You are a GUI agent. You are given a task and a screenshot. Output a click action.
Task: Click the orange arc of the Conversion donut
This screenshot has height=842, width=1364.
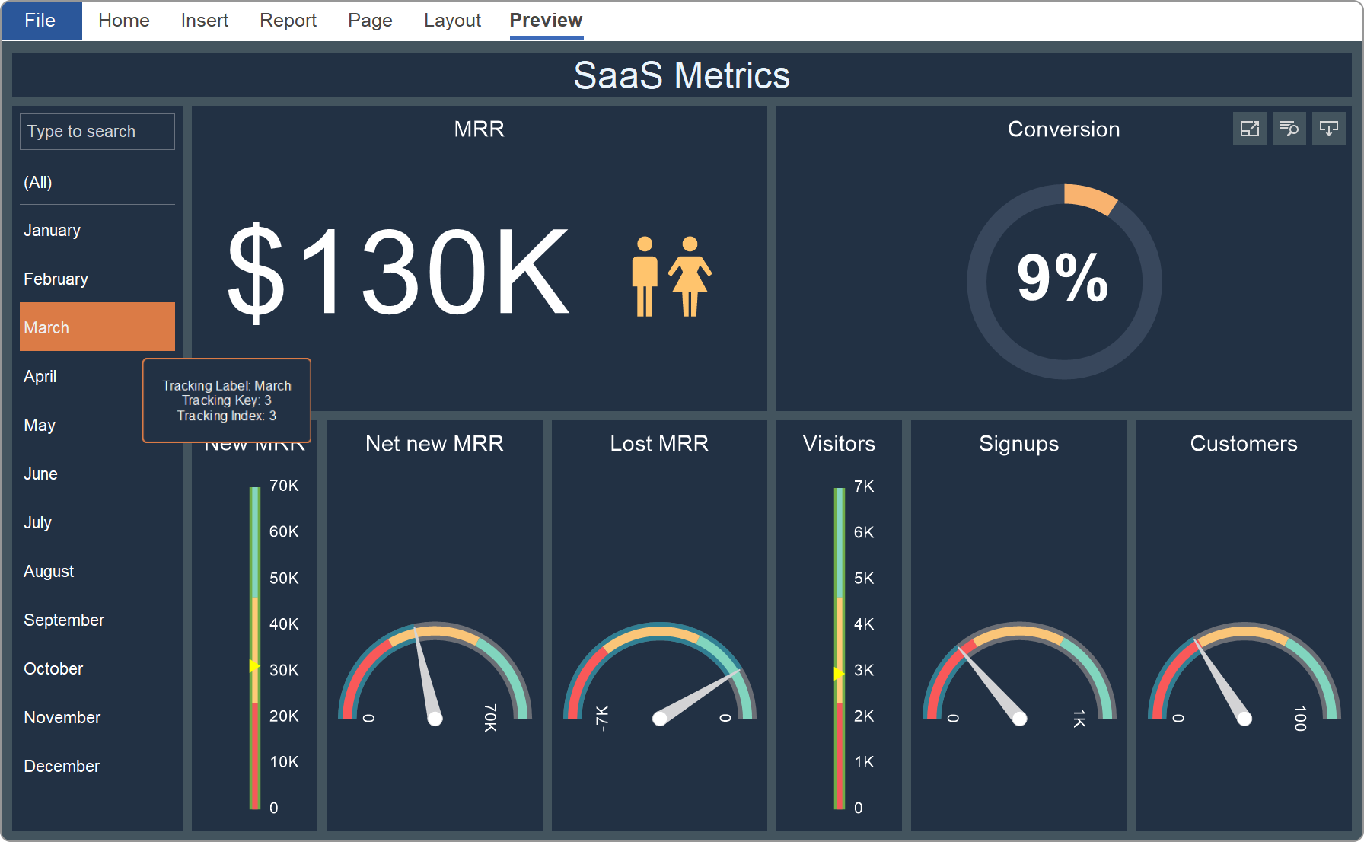1090,196
